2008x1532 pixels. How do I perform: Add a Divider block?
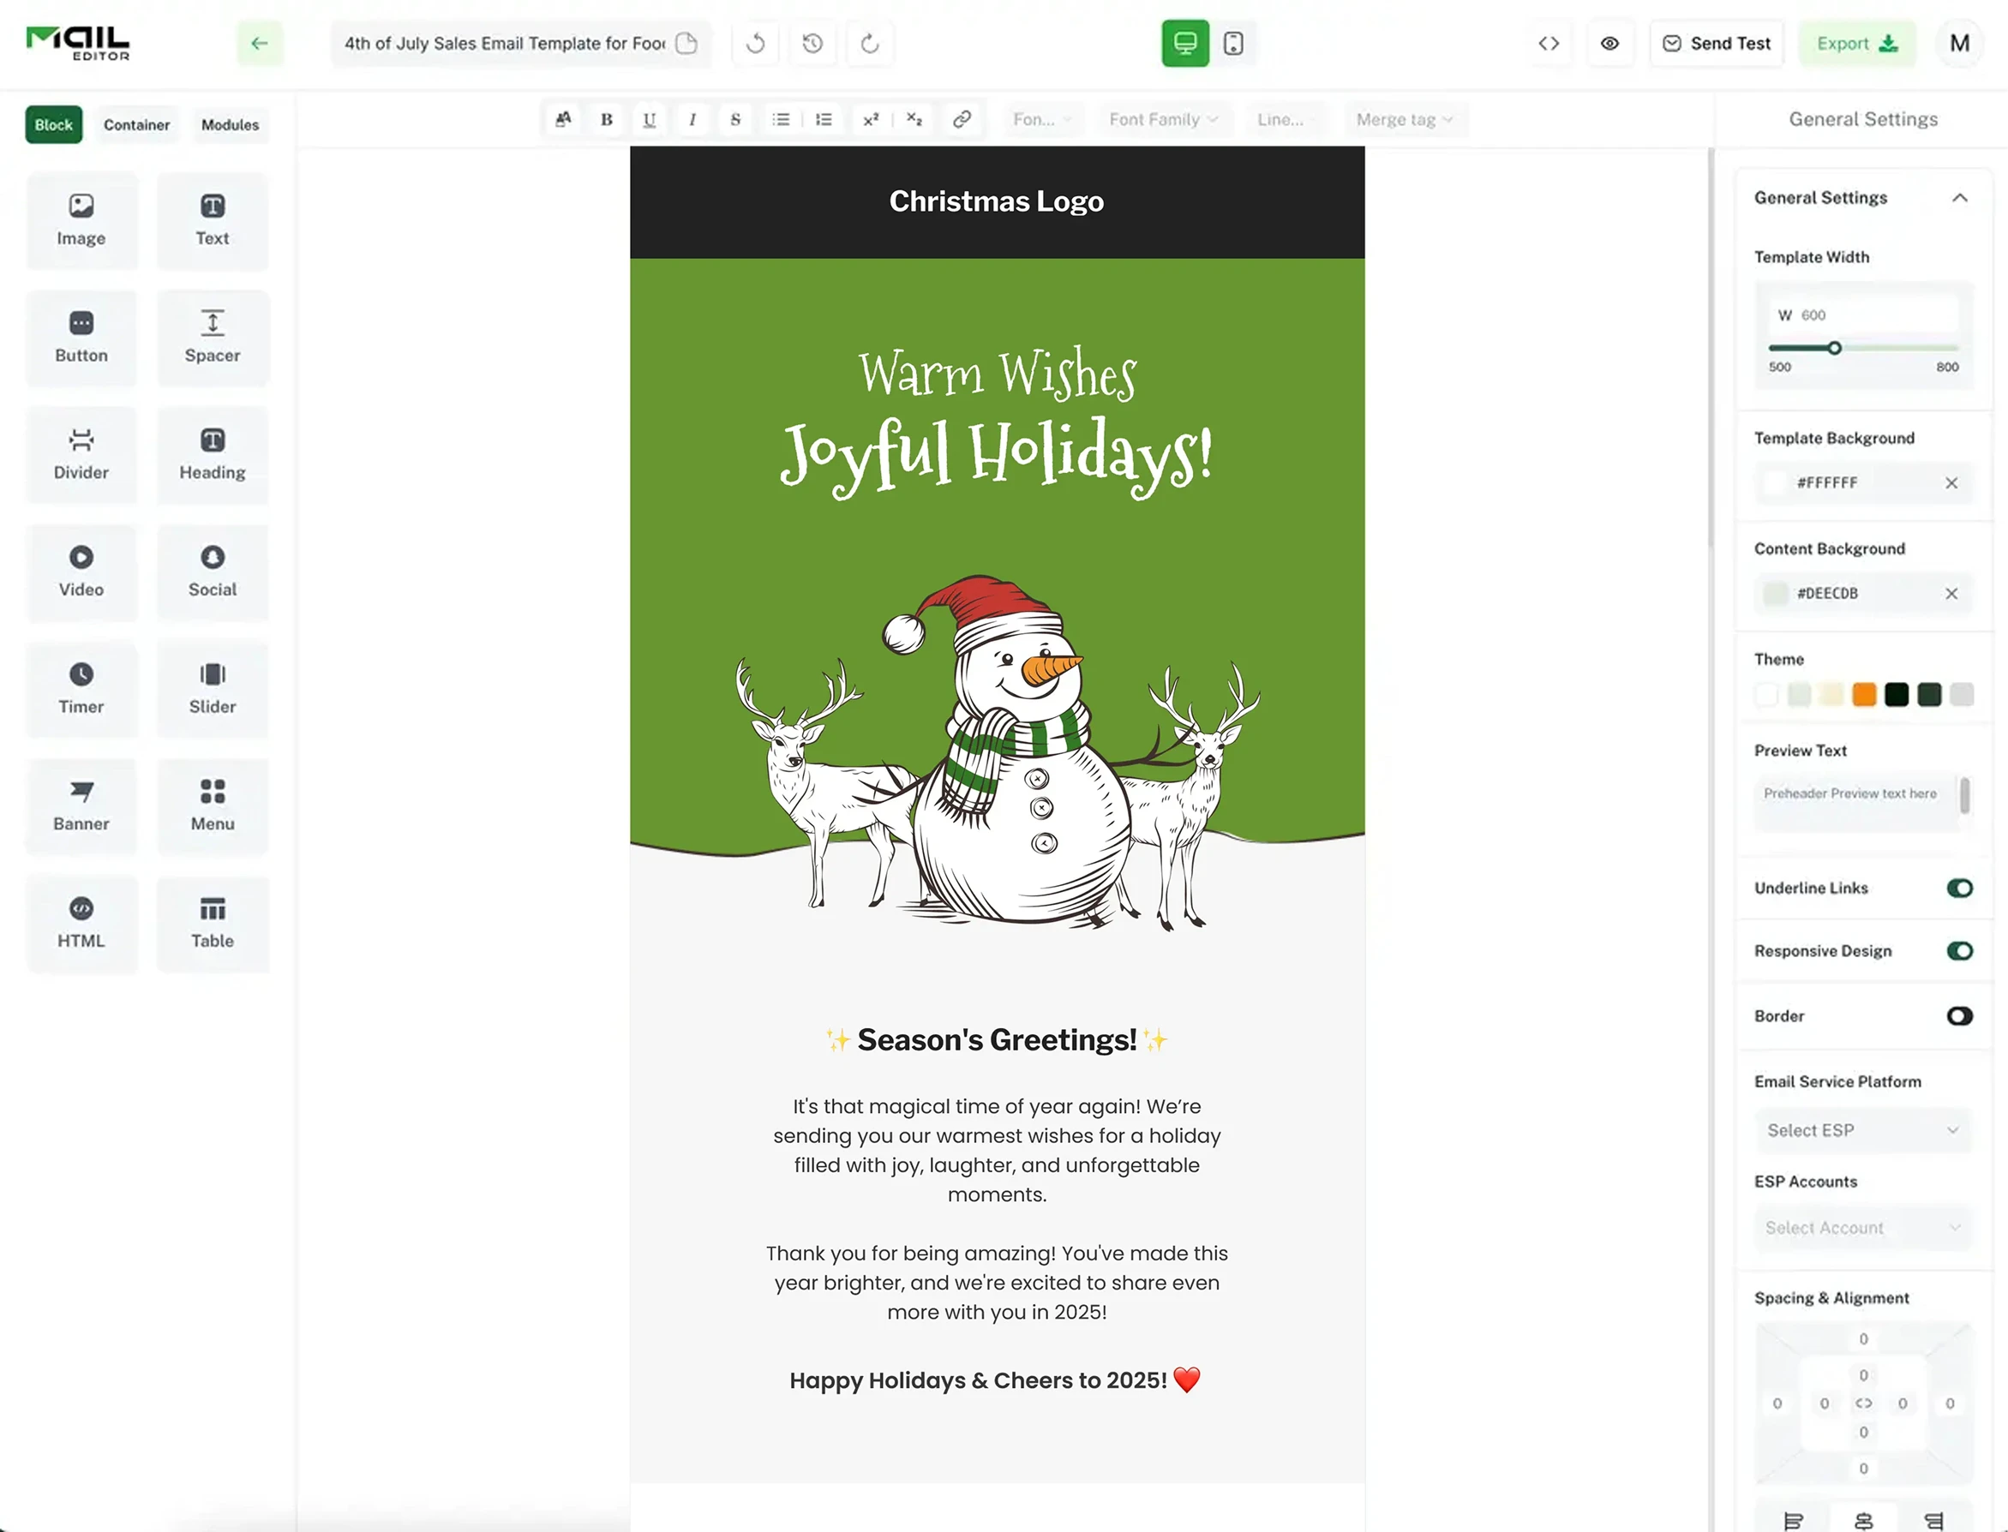pos(81,454)
